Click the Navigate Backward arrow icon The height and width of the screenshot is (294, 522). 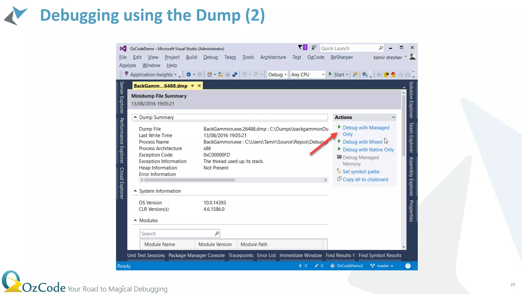pyautogui.click(x=189, y=75)
